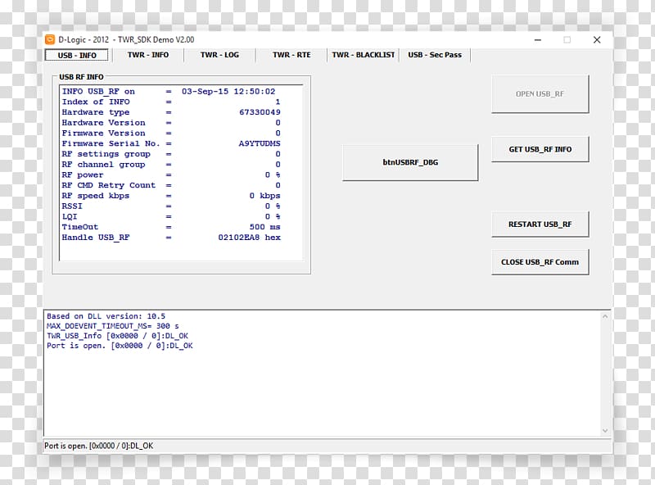Select the MAX_DOEVENT_TIMEOUT_MS log line
This screenshot has height=485, width=655.
pyautogui.click(x=113, y=326)
